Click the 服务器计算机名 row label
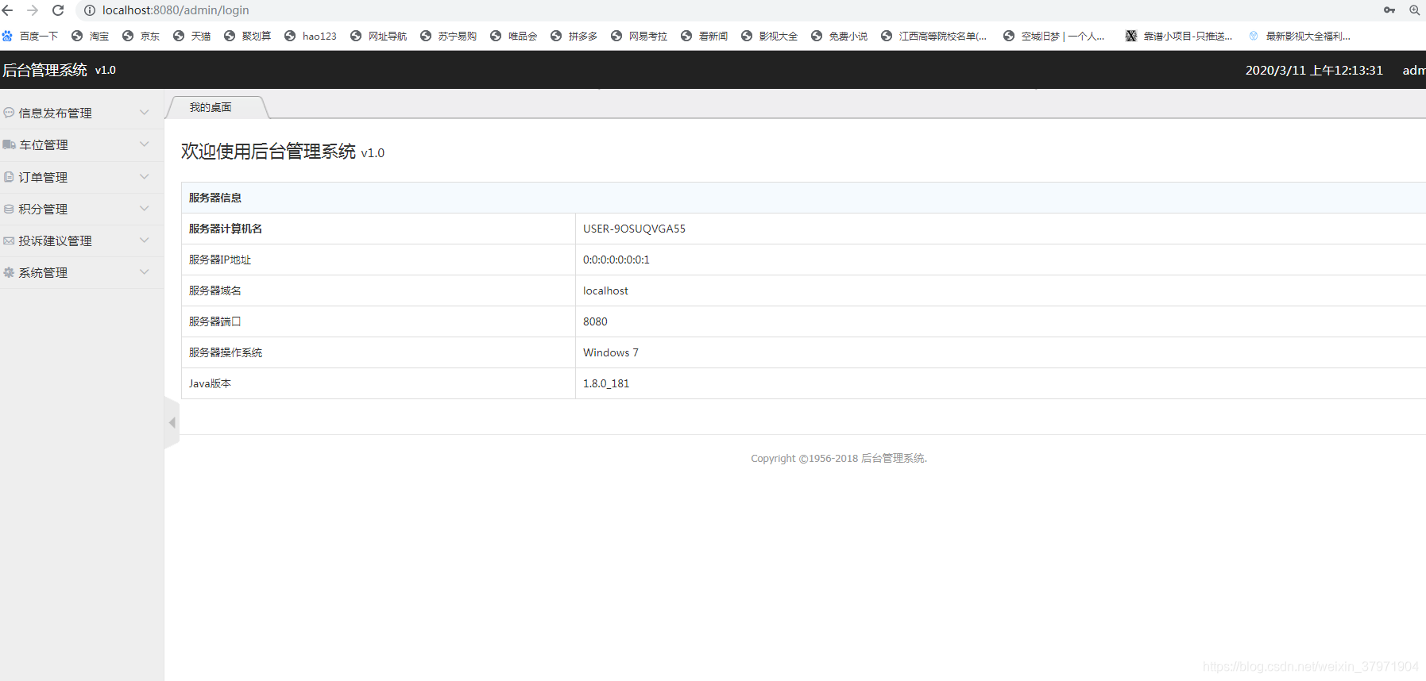 point(226,229)
